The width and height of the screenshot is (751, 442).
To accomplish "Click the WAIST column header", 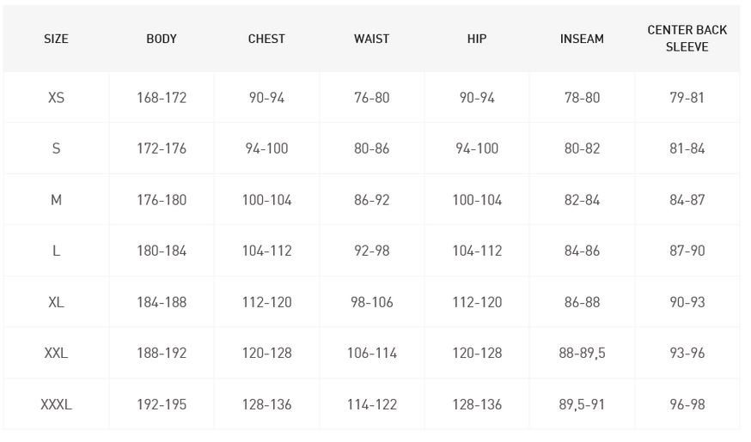I will (x=371, y=39).
